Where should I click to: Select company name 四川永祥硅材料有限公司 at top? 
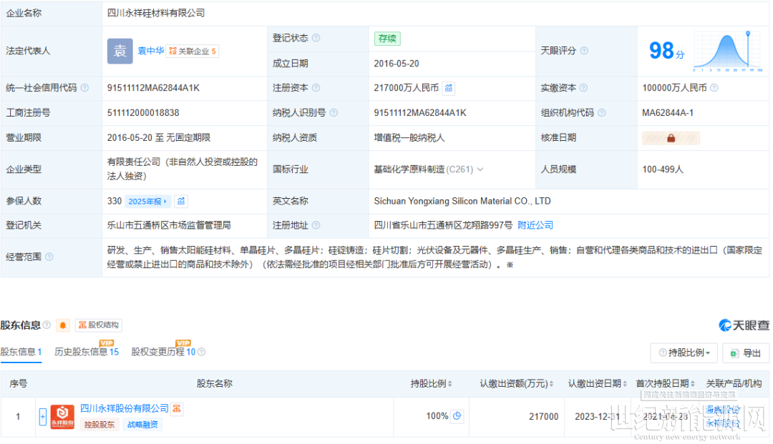pos(156,14)
